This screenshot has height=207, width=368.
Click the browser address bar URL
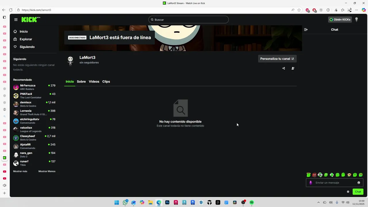pyautogui.click(x=37, y=10)
